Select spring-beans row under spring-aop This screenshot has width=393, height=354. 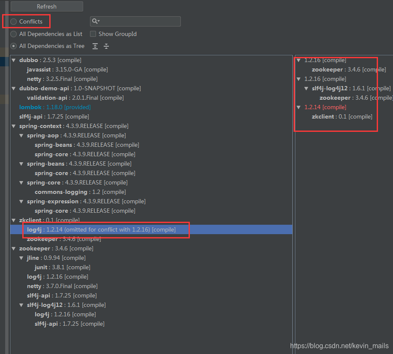[87, 145]
